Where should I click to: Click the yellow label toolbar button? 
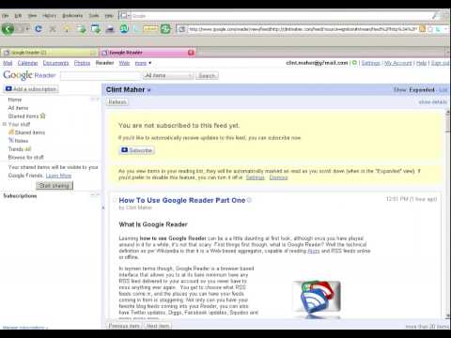point(150,29)
